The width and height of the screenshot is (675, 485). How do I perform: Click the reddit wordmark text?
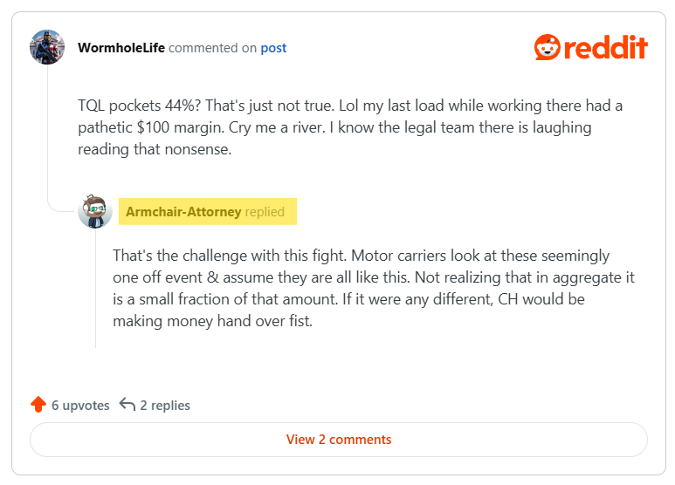tap(606, 47)
